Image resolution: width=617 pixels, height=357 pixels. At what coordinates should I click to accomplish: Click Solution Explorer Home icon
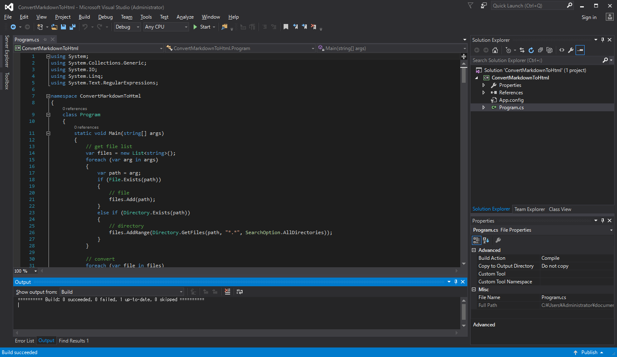[x=495, y=50]
